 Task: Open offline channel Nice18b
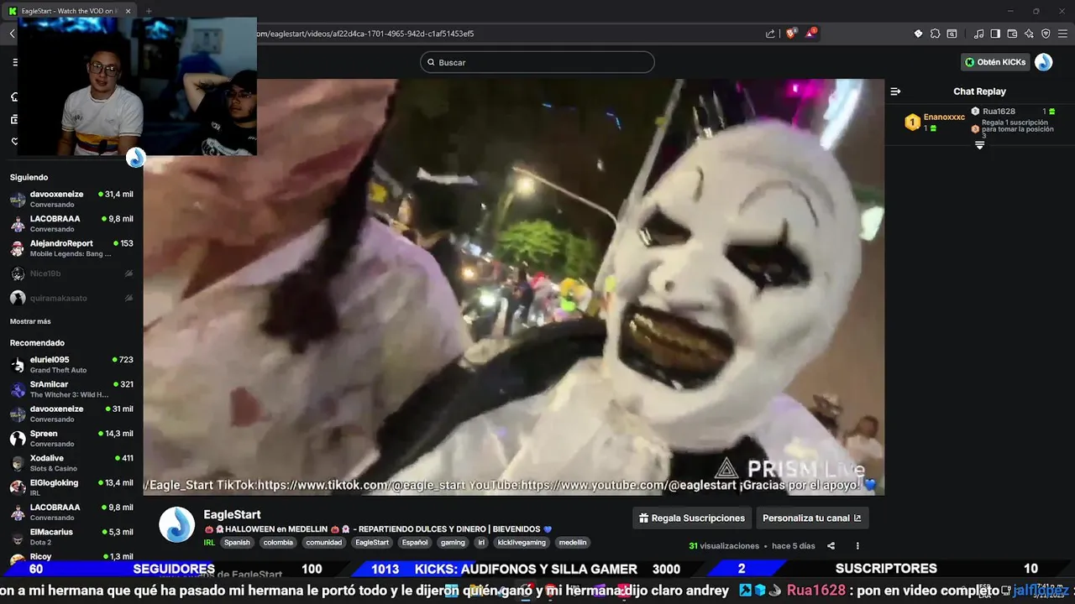coord(71,273)
